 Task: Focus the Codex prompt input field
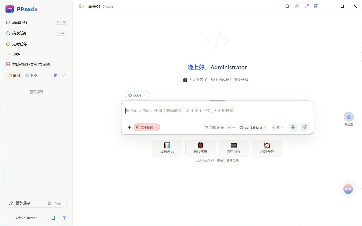[217, 111]
